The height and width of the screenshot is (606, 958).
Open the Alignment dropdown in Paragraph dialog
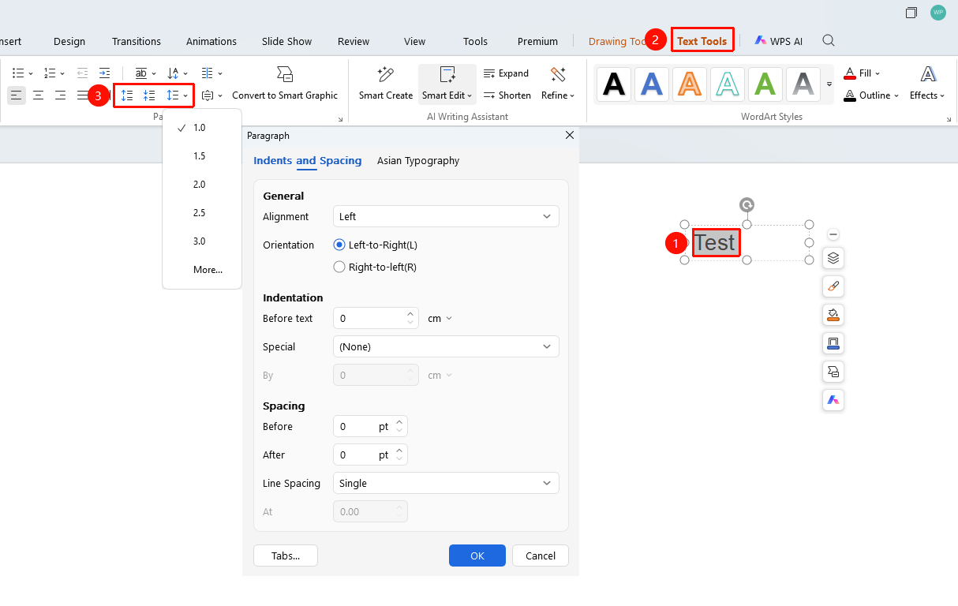pyautogui.click(x=446, y=216)
